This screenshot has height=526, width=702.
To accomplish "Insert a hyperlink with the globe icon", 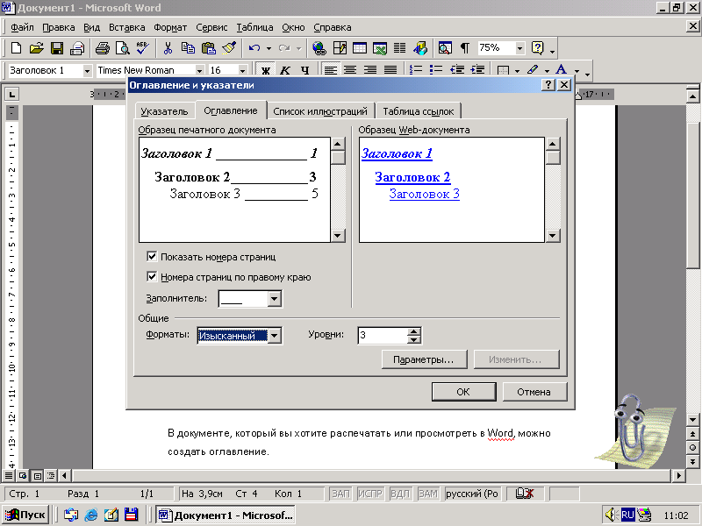I will pyautogui.click(x=319, y=48).
